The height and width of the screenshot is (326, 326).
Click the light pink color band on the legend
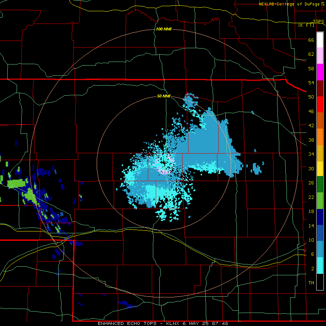pos(320,56)
